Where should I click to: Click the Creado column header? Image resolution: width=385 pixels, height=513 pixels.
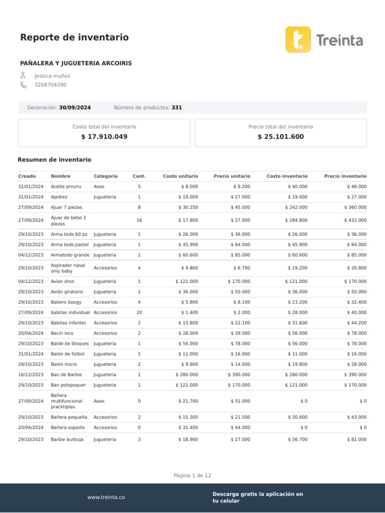click(27, 176)
